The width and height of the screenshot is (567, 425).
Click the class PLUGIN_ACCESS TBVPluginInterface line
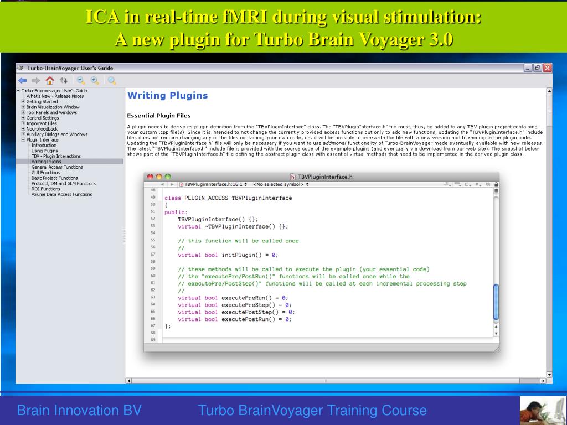[228, 198]
